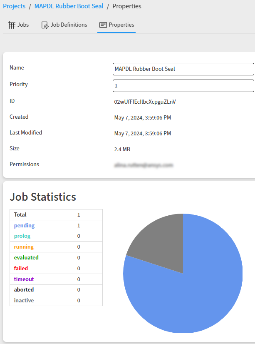Click the Job Definitions gear-document icon
255x344 pixels.
45,25
